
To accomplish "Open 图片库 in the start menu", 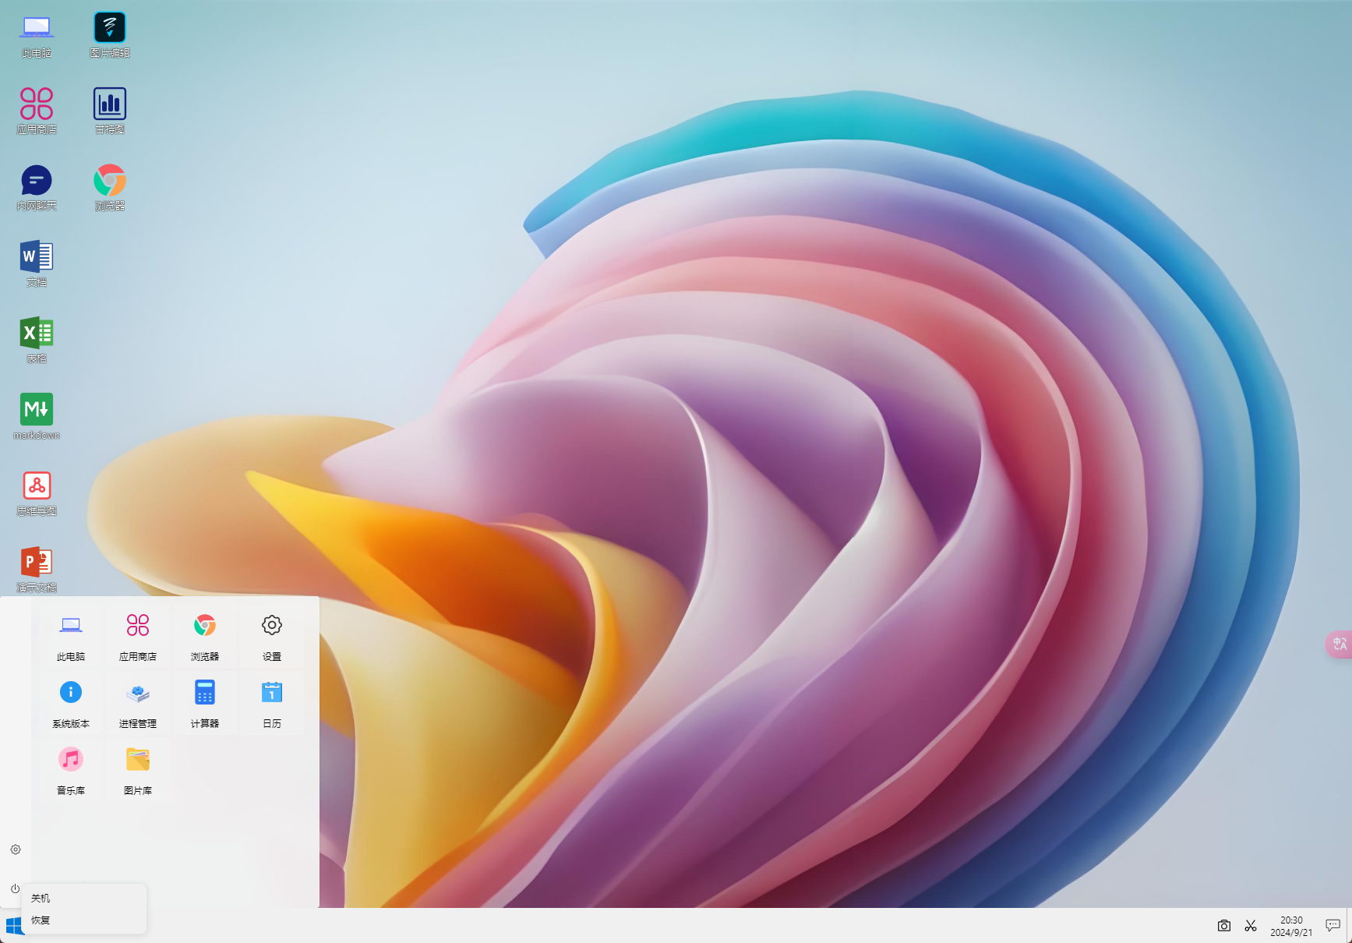I will coord(138,771).
